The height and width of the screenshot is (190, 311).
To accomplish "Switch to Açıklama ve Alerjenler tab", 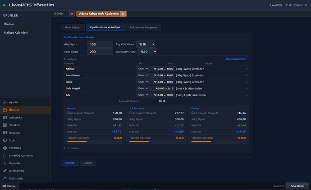I will (144, 27).
